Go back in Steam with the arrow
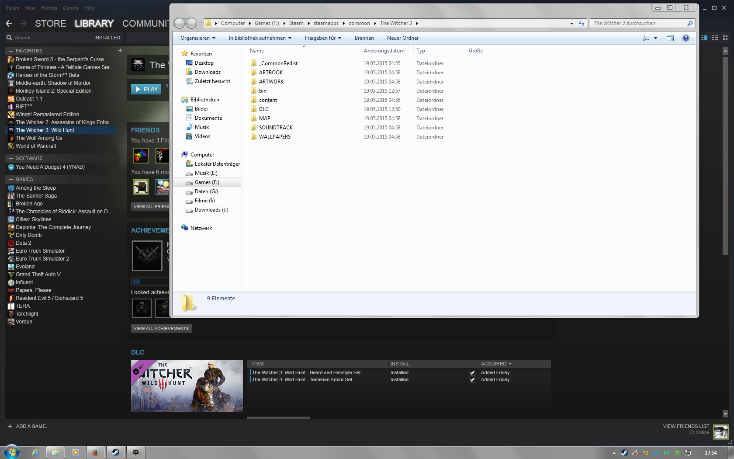 [x=9, y=23]
